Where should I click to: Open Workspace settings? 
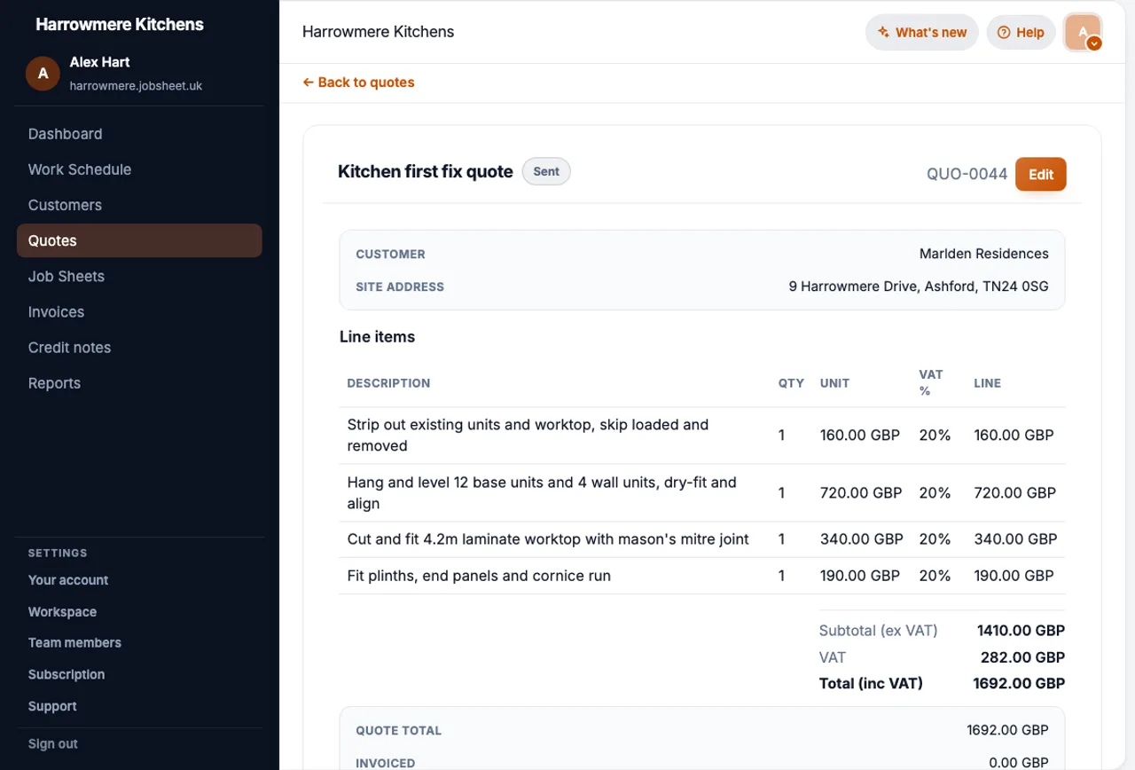(62, 612)
